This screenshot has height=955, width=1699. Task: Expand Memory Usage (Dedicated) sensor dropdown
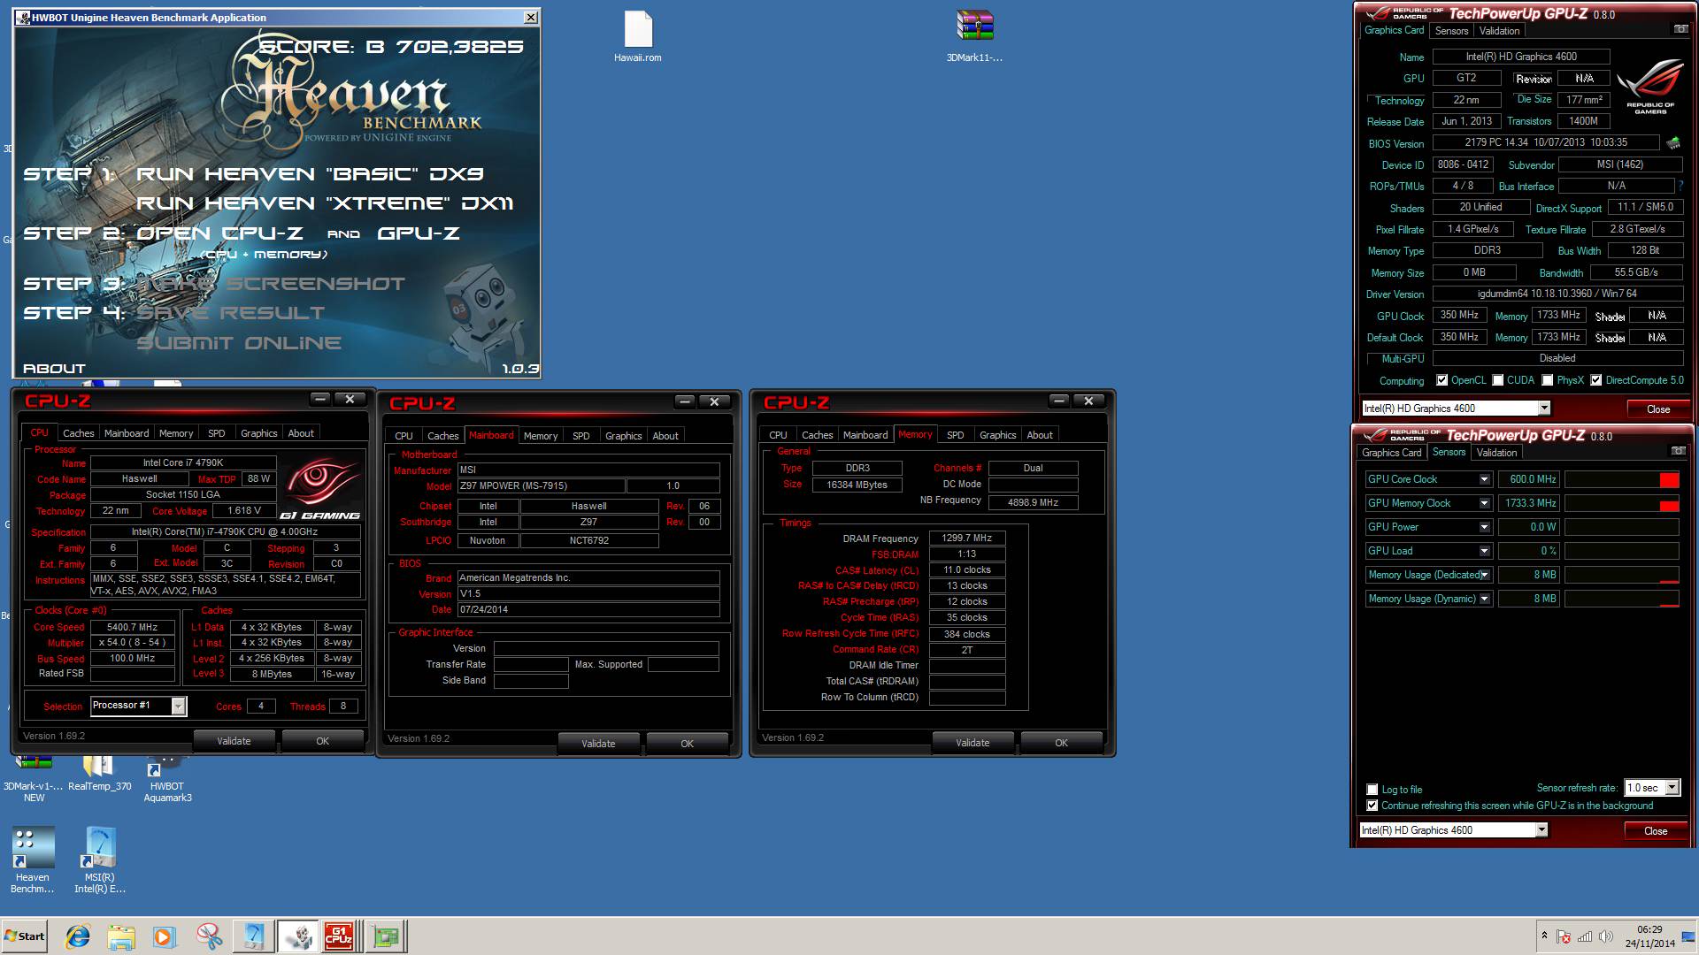(x=1485, y=575)
